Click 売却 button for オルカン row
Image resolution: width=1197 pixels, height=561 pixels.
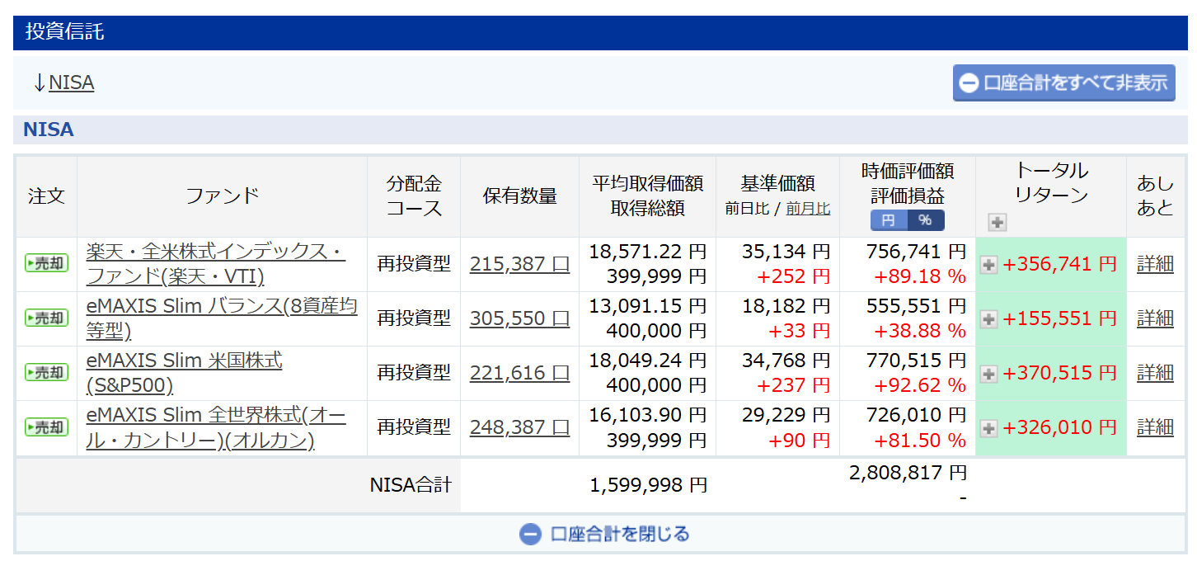click(x=47, y=427)
